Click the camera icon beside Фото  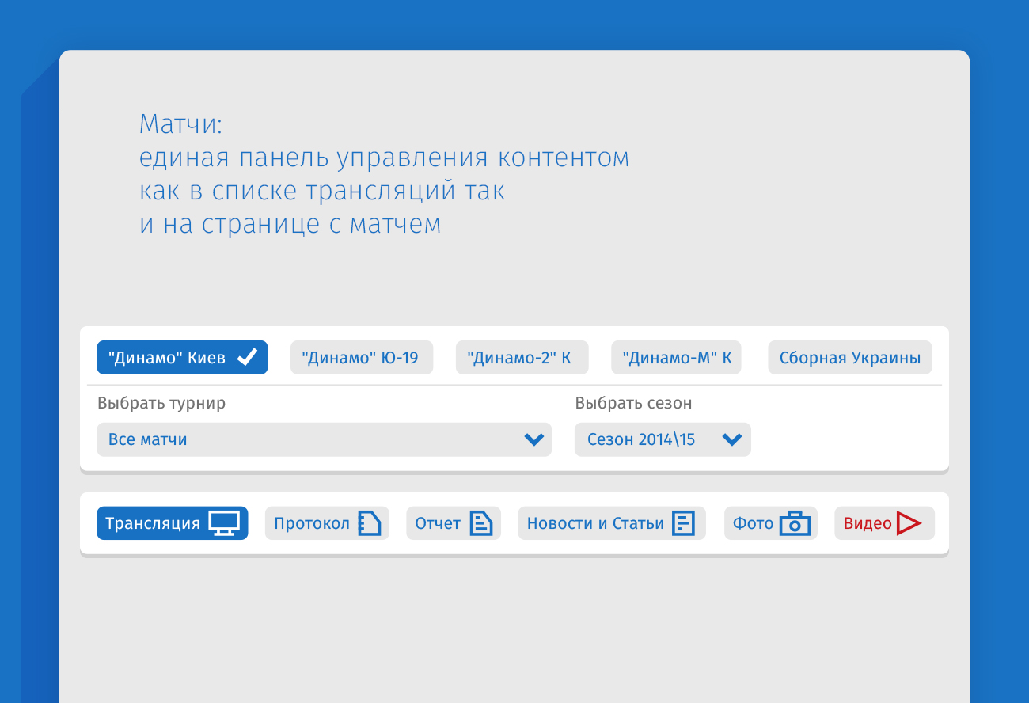tap(795, 524)
